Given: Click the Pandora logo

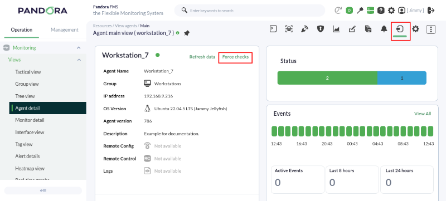Looking at the screenshot, I should 43,11.
